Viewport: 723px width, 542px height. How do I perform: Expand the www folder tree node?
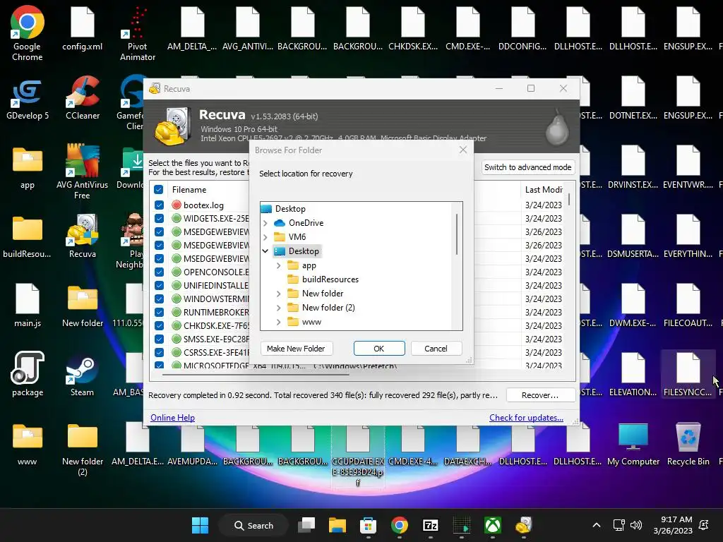coord(278,322)
